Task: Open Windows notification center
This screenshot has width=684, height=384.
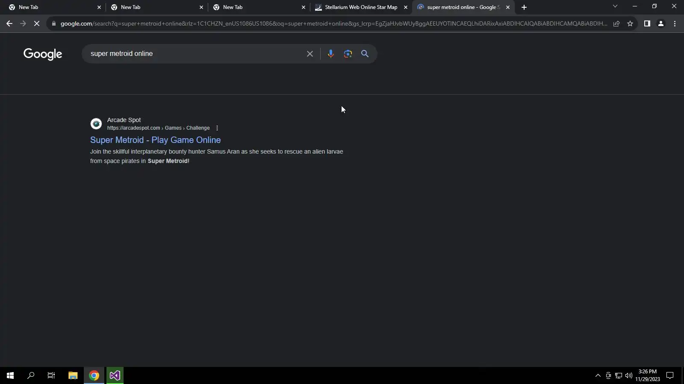Action: coord(670,375)
